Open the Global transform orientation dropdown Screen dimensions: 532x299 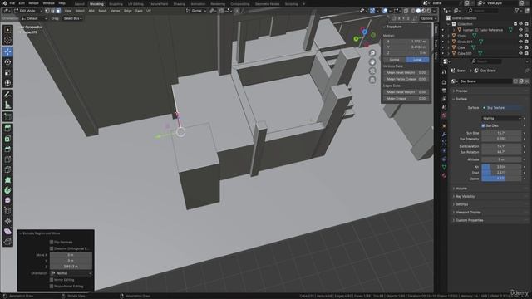click(196, 11)
